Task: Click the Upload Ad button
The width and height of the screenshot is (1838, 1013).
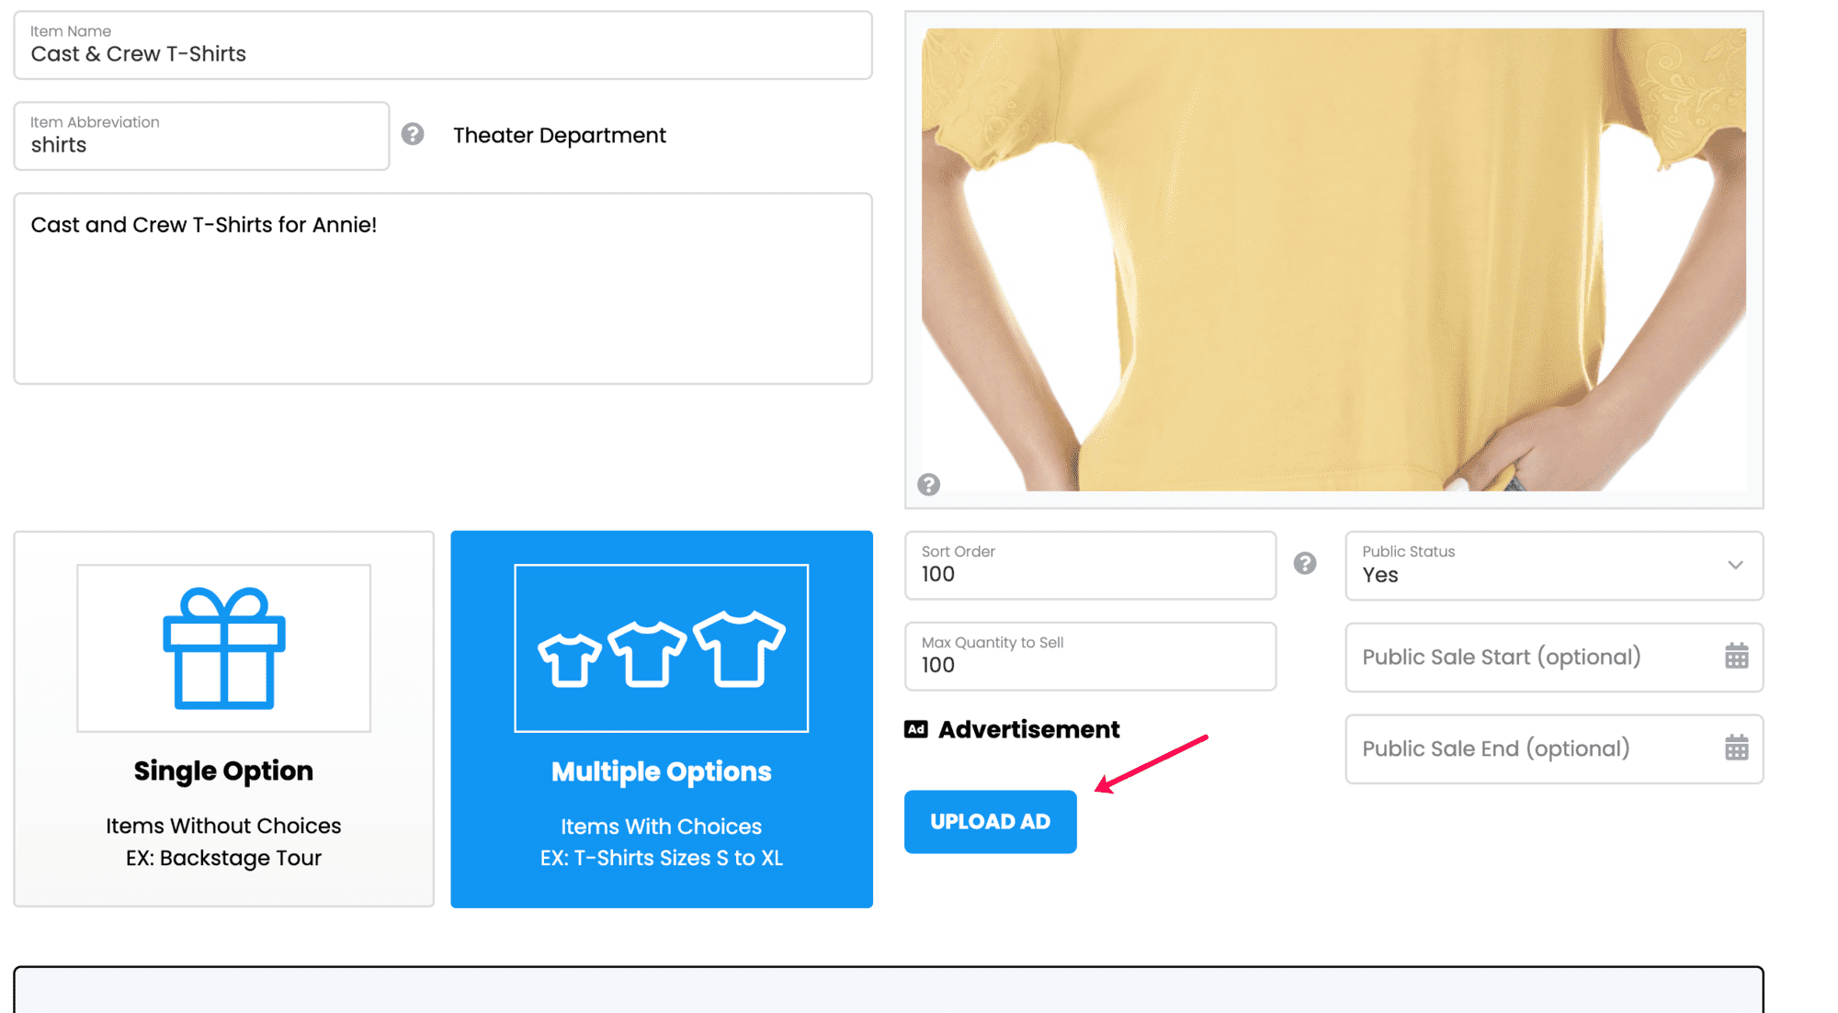Action: coord(990,822)
